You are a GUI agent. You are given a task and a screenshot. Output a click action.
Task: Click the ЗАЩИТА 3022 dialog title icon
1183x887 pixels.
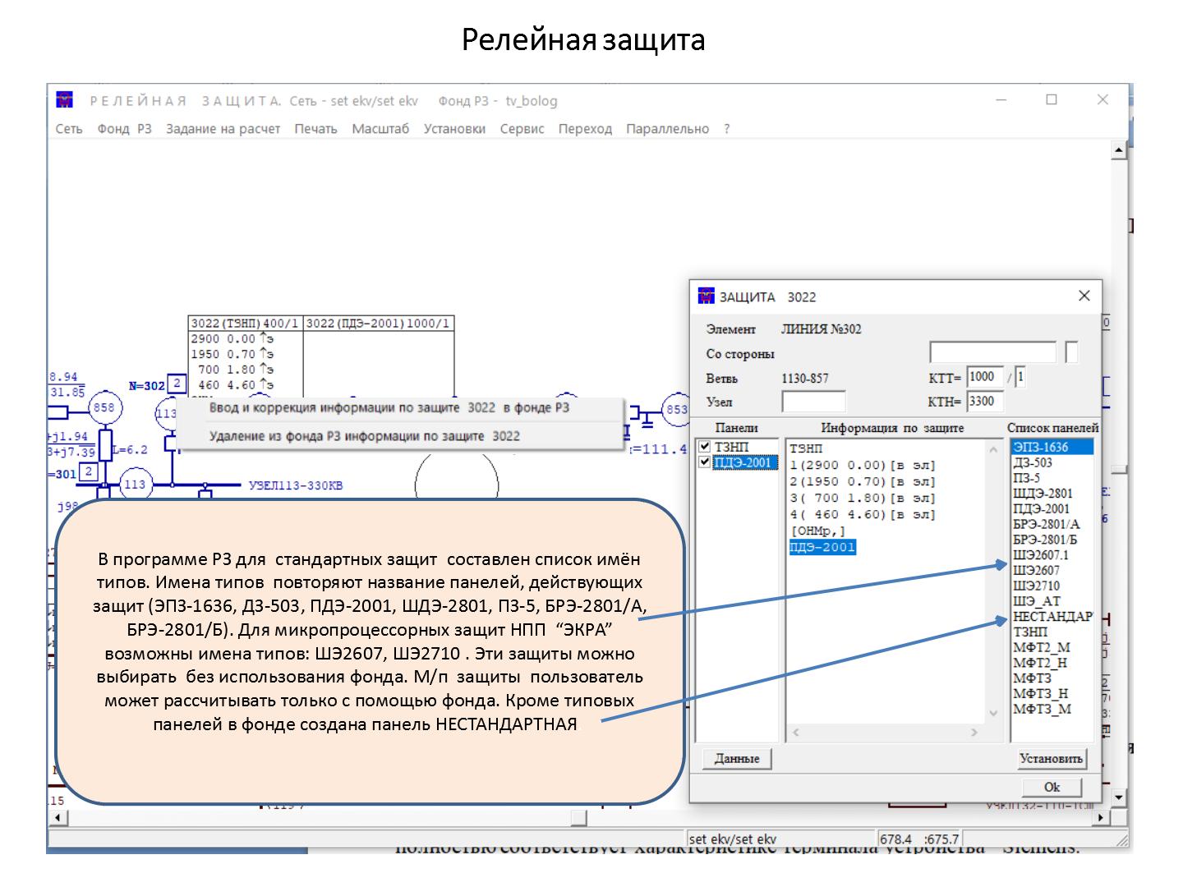click(706, 296)
